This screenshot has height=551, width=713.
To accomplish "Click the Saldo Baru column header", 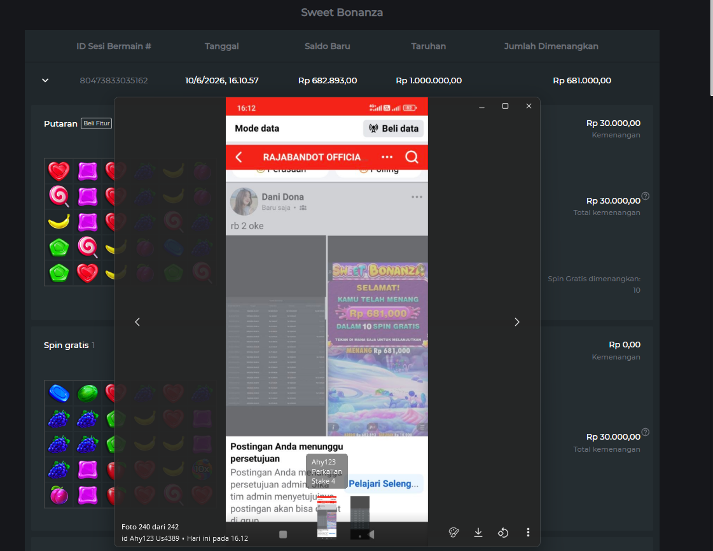I will (328, 46).
